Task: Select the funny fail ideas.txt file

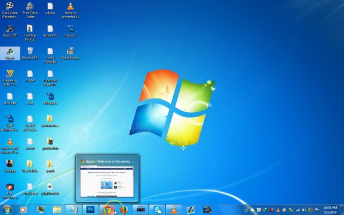Action: (x=50, y=78)
